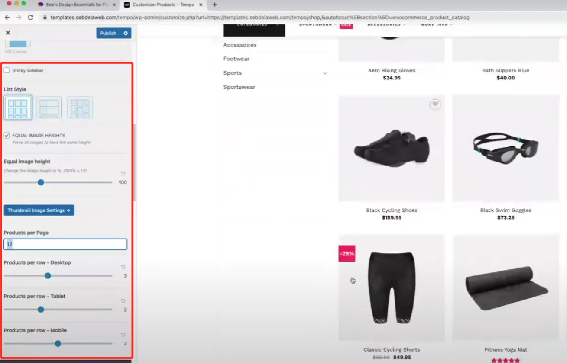Open Publish settings via the gear icon
Image resolution: width=567 pixels, height=363 pixels.
coord(126,33)
